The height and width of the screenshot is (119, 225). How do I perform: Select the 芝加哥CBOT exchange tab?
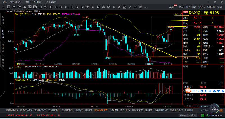[40, 110]
